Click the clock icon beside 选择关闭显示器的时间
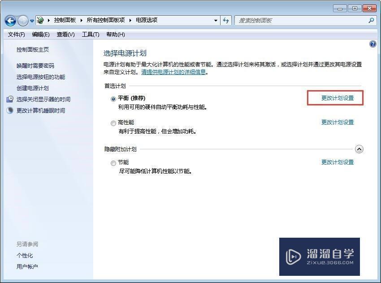 10,100
